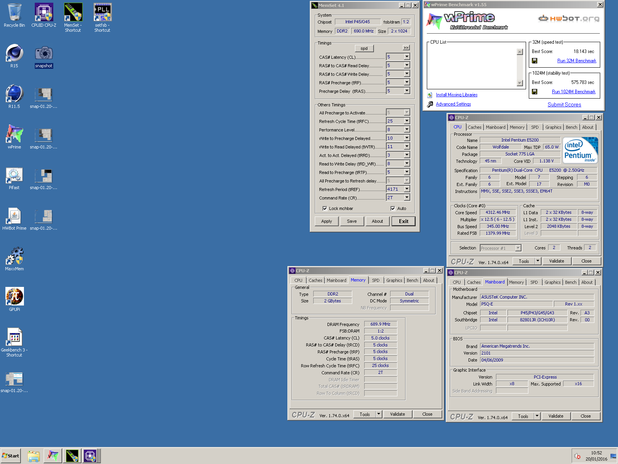This screenshot has width=618, height=464.
Task: Open Windows Explorer from the taskbar
Action: tap(34, 456)
